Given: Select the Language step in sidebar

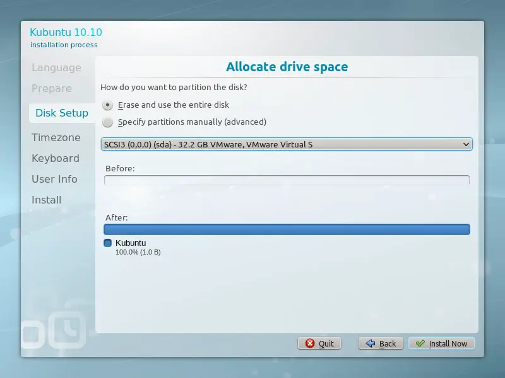Looking at the screenshot, I should click(56, 68).
